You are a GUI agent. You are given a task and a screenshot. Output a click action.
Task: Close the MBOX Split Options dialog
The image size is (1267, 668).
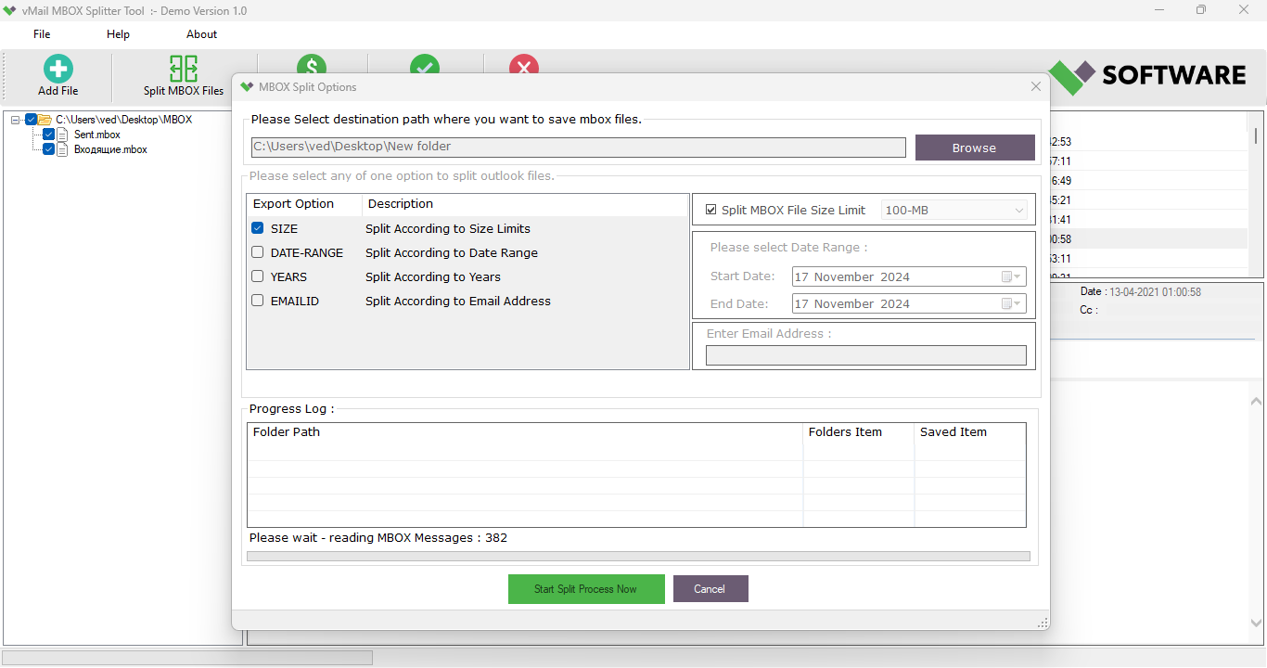click(x=1036, y=86)
